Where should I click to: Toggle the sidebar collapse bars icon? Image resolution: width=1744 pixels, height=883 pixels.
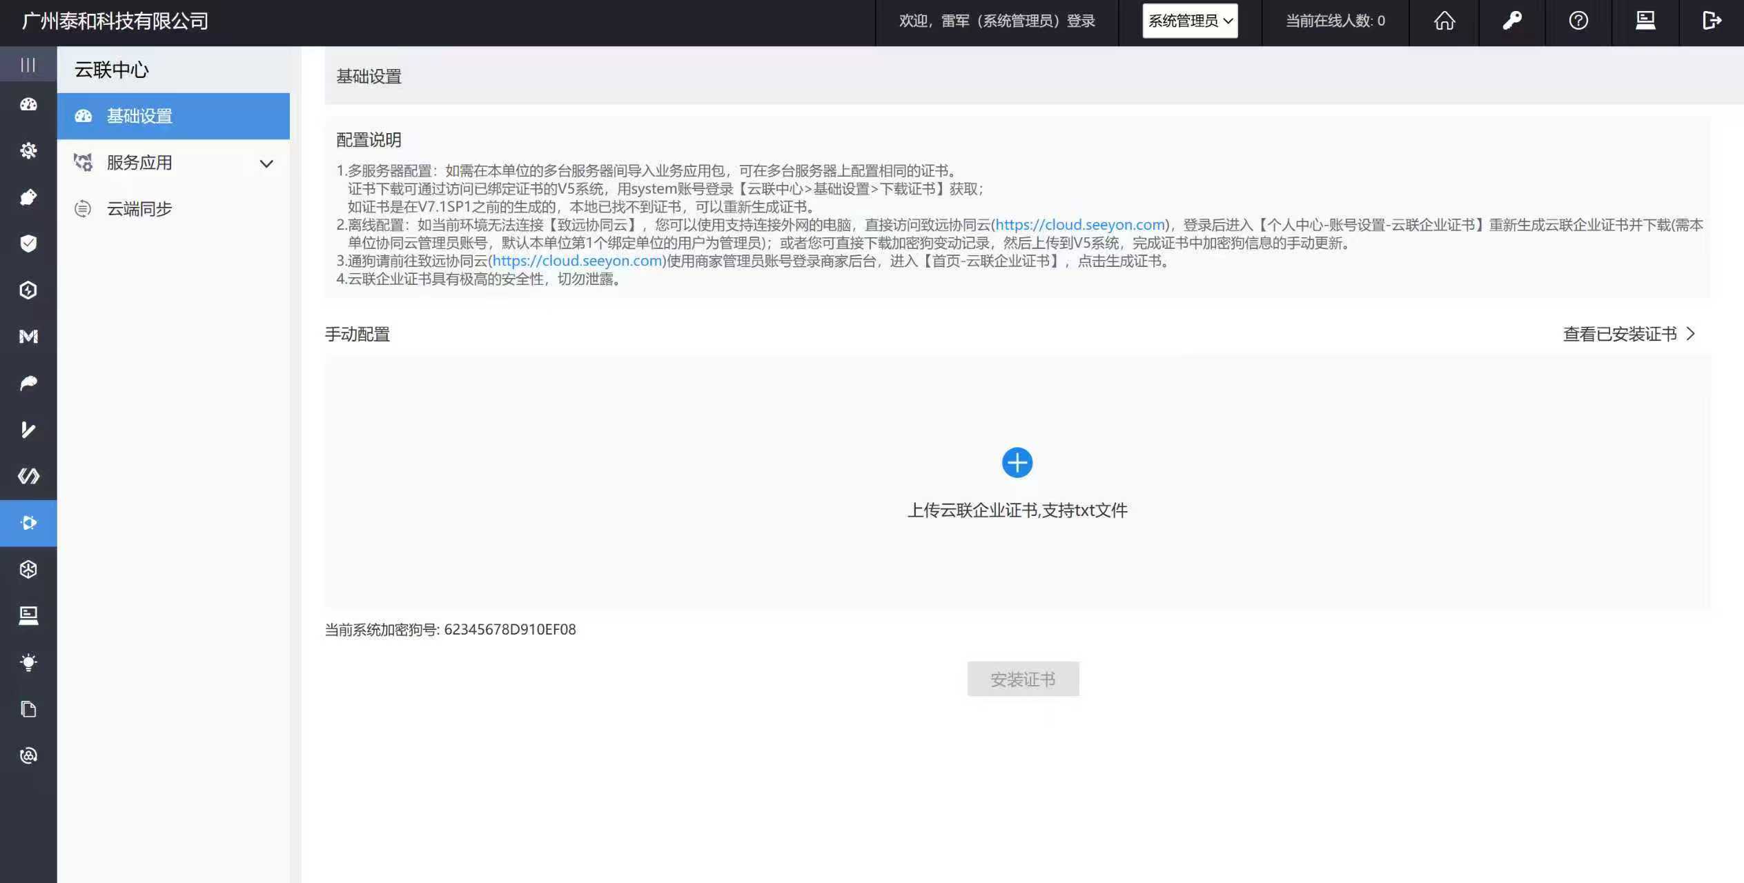[28, 65]
